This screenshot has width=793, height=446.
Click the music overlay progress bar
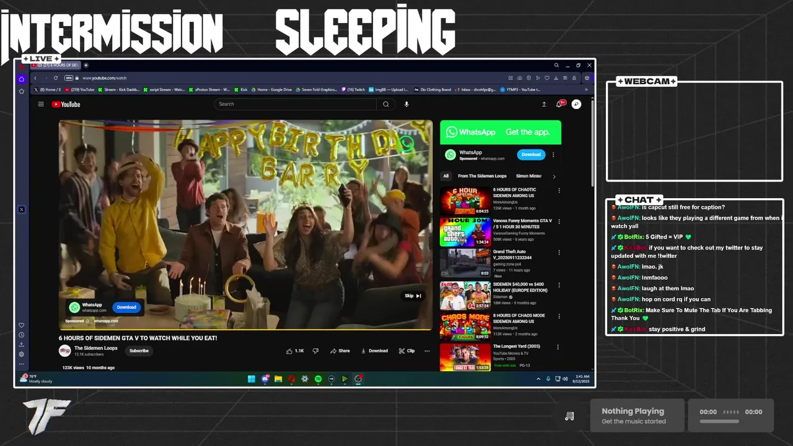719,422
